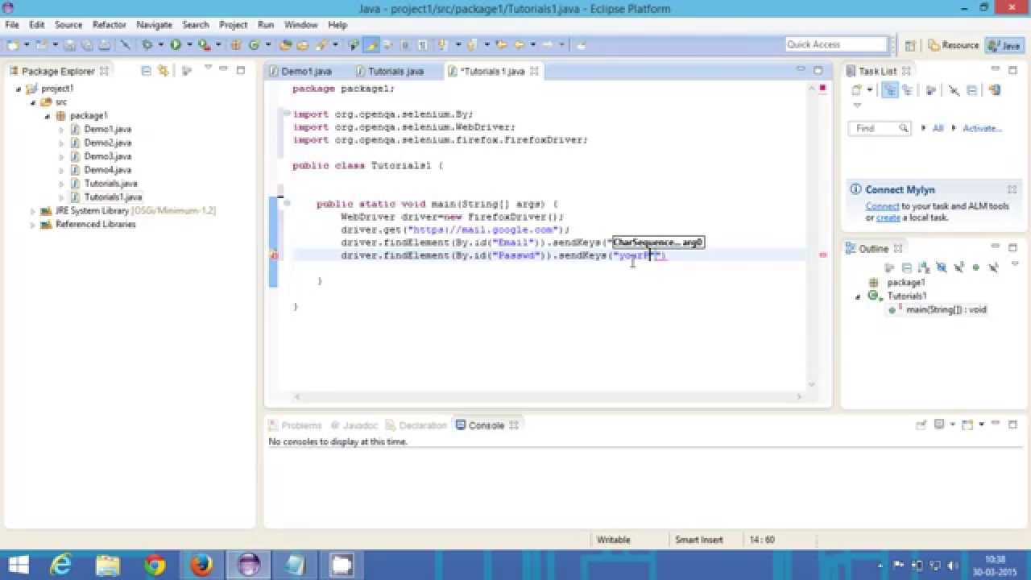Collapse all in the Package Explorer toolbar
The width and height of the screenshot is (1031, 580).
(146, 71)
